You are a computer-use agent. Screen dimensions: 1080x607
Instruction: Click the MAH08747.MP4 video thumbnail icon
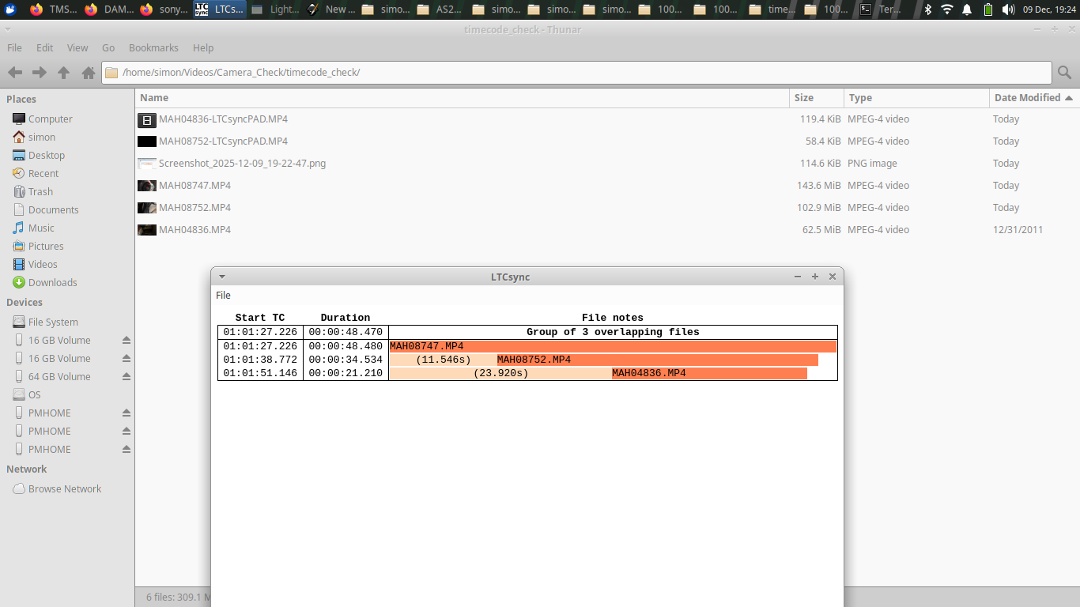coord(146,186)
